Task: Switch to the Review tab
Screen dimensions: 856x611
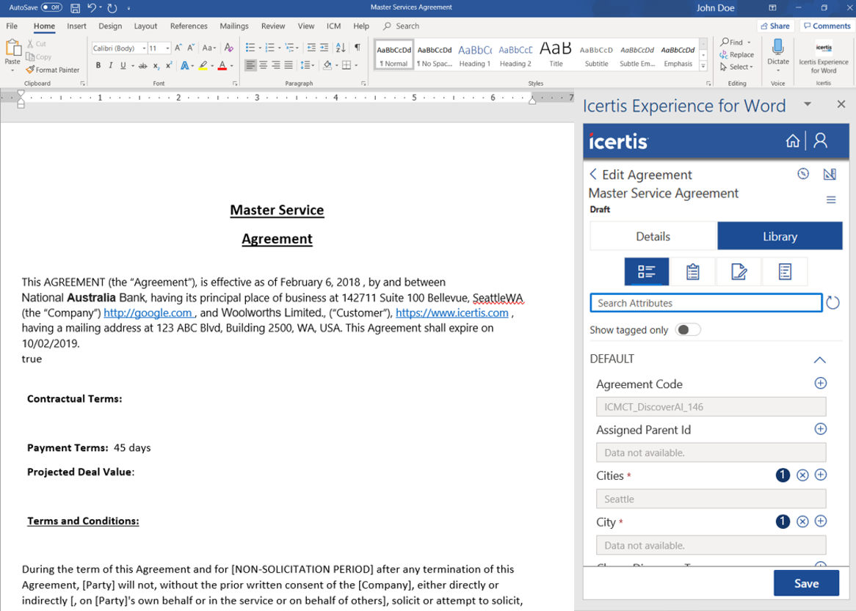Action: 273,26
